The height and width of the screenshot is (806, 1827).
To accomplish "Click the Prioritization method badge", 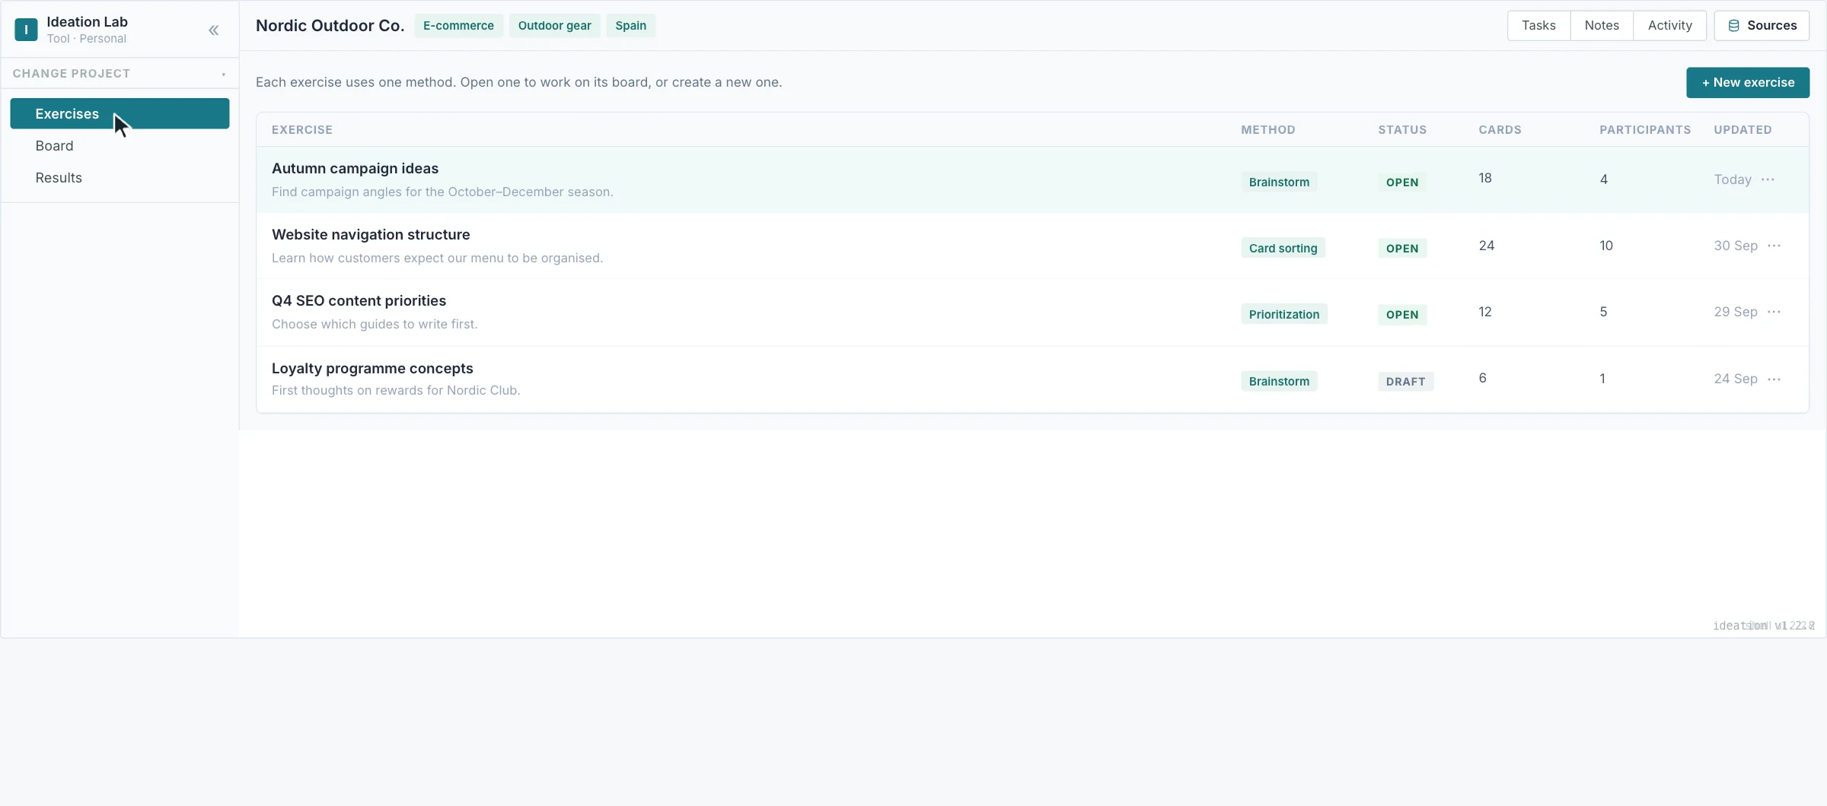I will coord(1284,314).
